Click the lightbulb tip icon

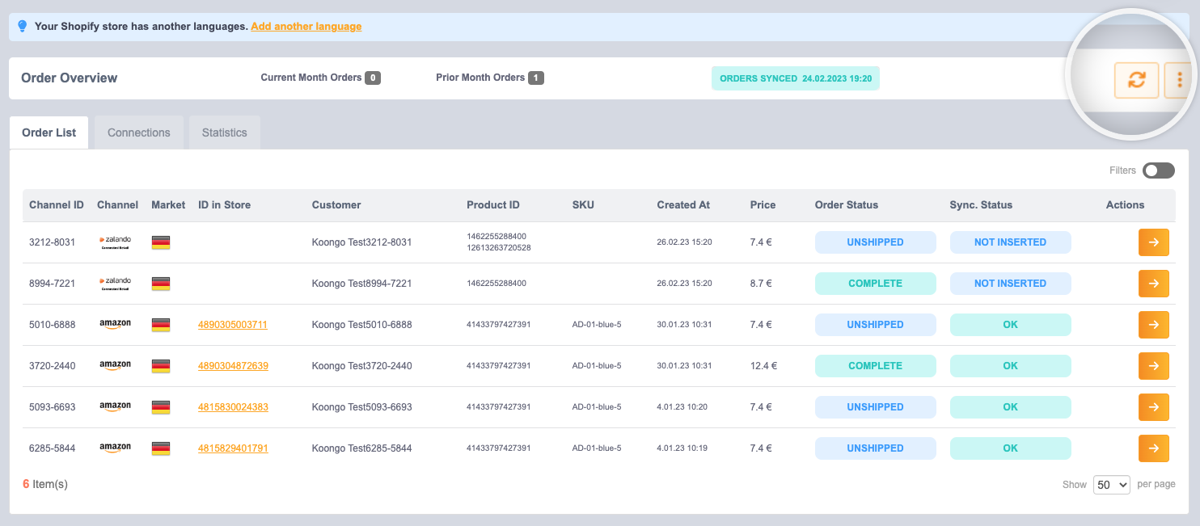(23, 26)
